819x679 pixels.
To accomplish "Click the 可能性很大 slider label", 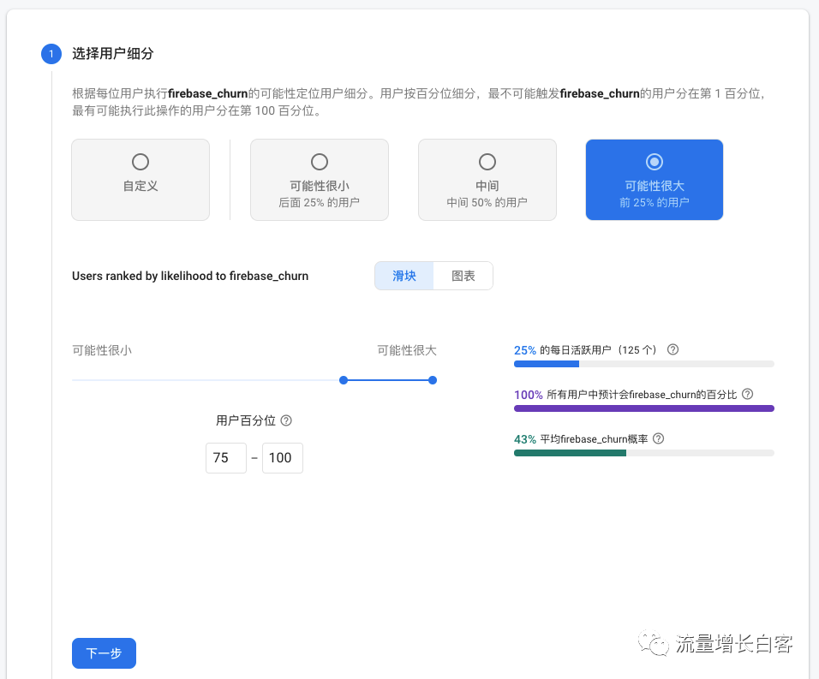I will [x=407, y=350].
